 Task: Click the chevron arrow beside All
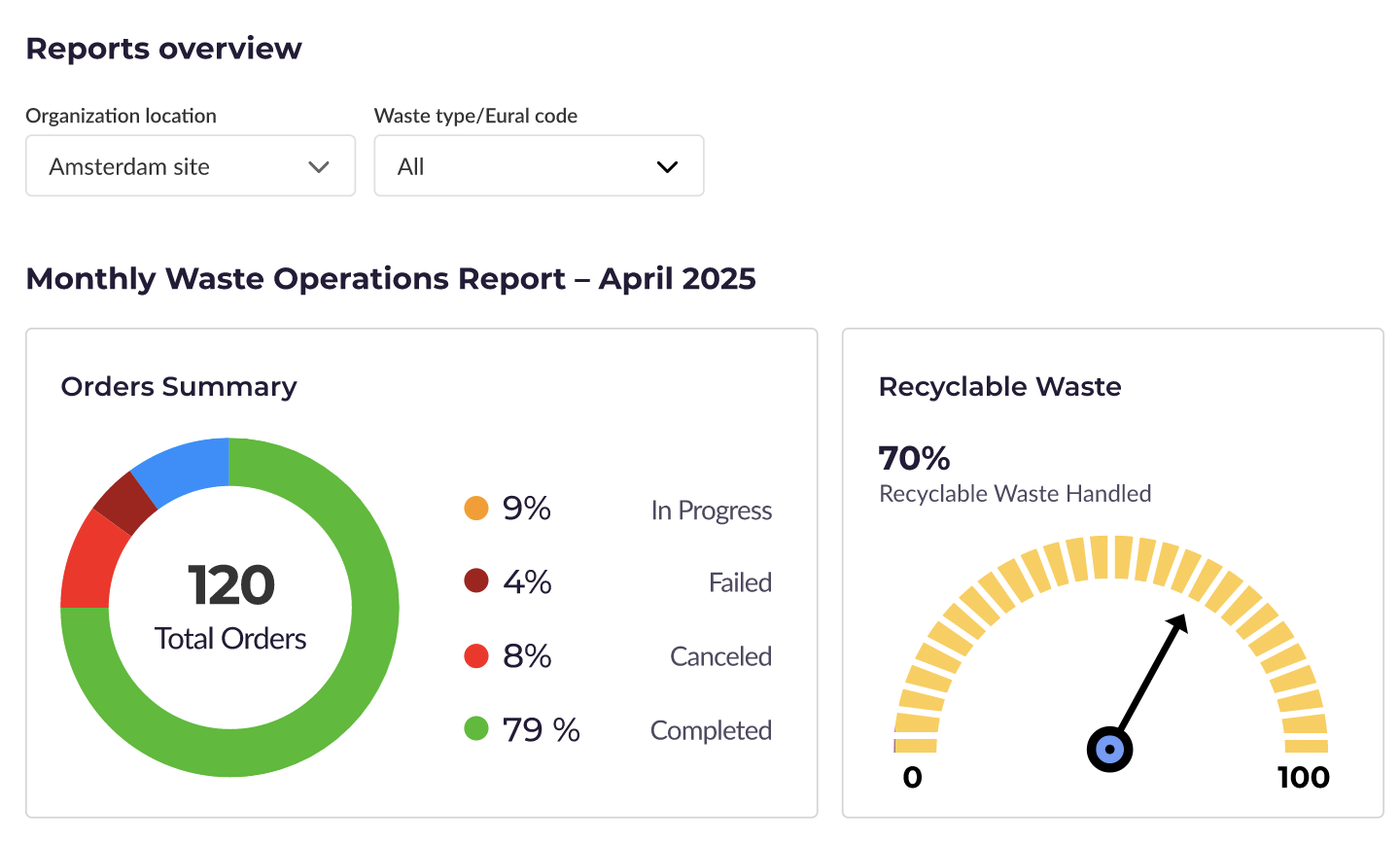(x=667, y=167)
